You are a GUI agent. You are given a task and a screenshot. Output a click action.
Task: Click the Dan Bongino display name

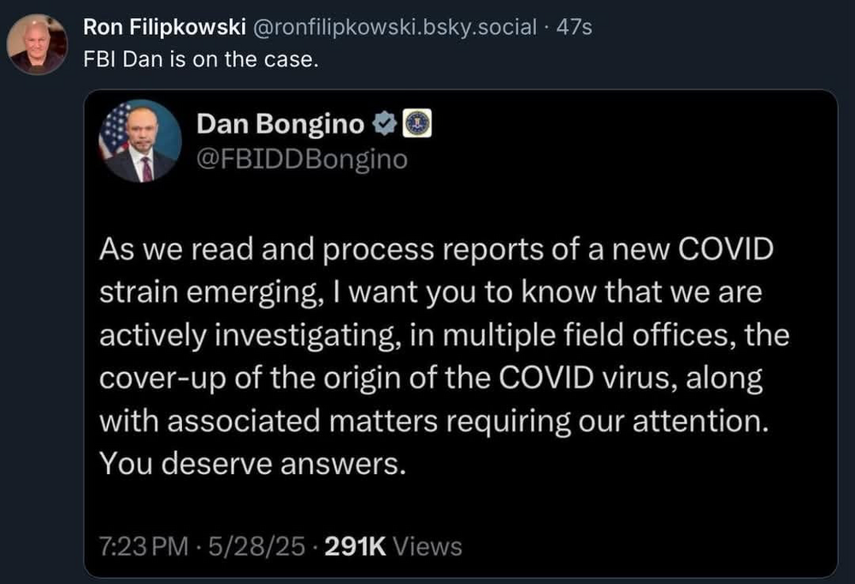pos(280,125)
